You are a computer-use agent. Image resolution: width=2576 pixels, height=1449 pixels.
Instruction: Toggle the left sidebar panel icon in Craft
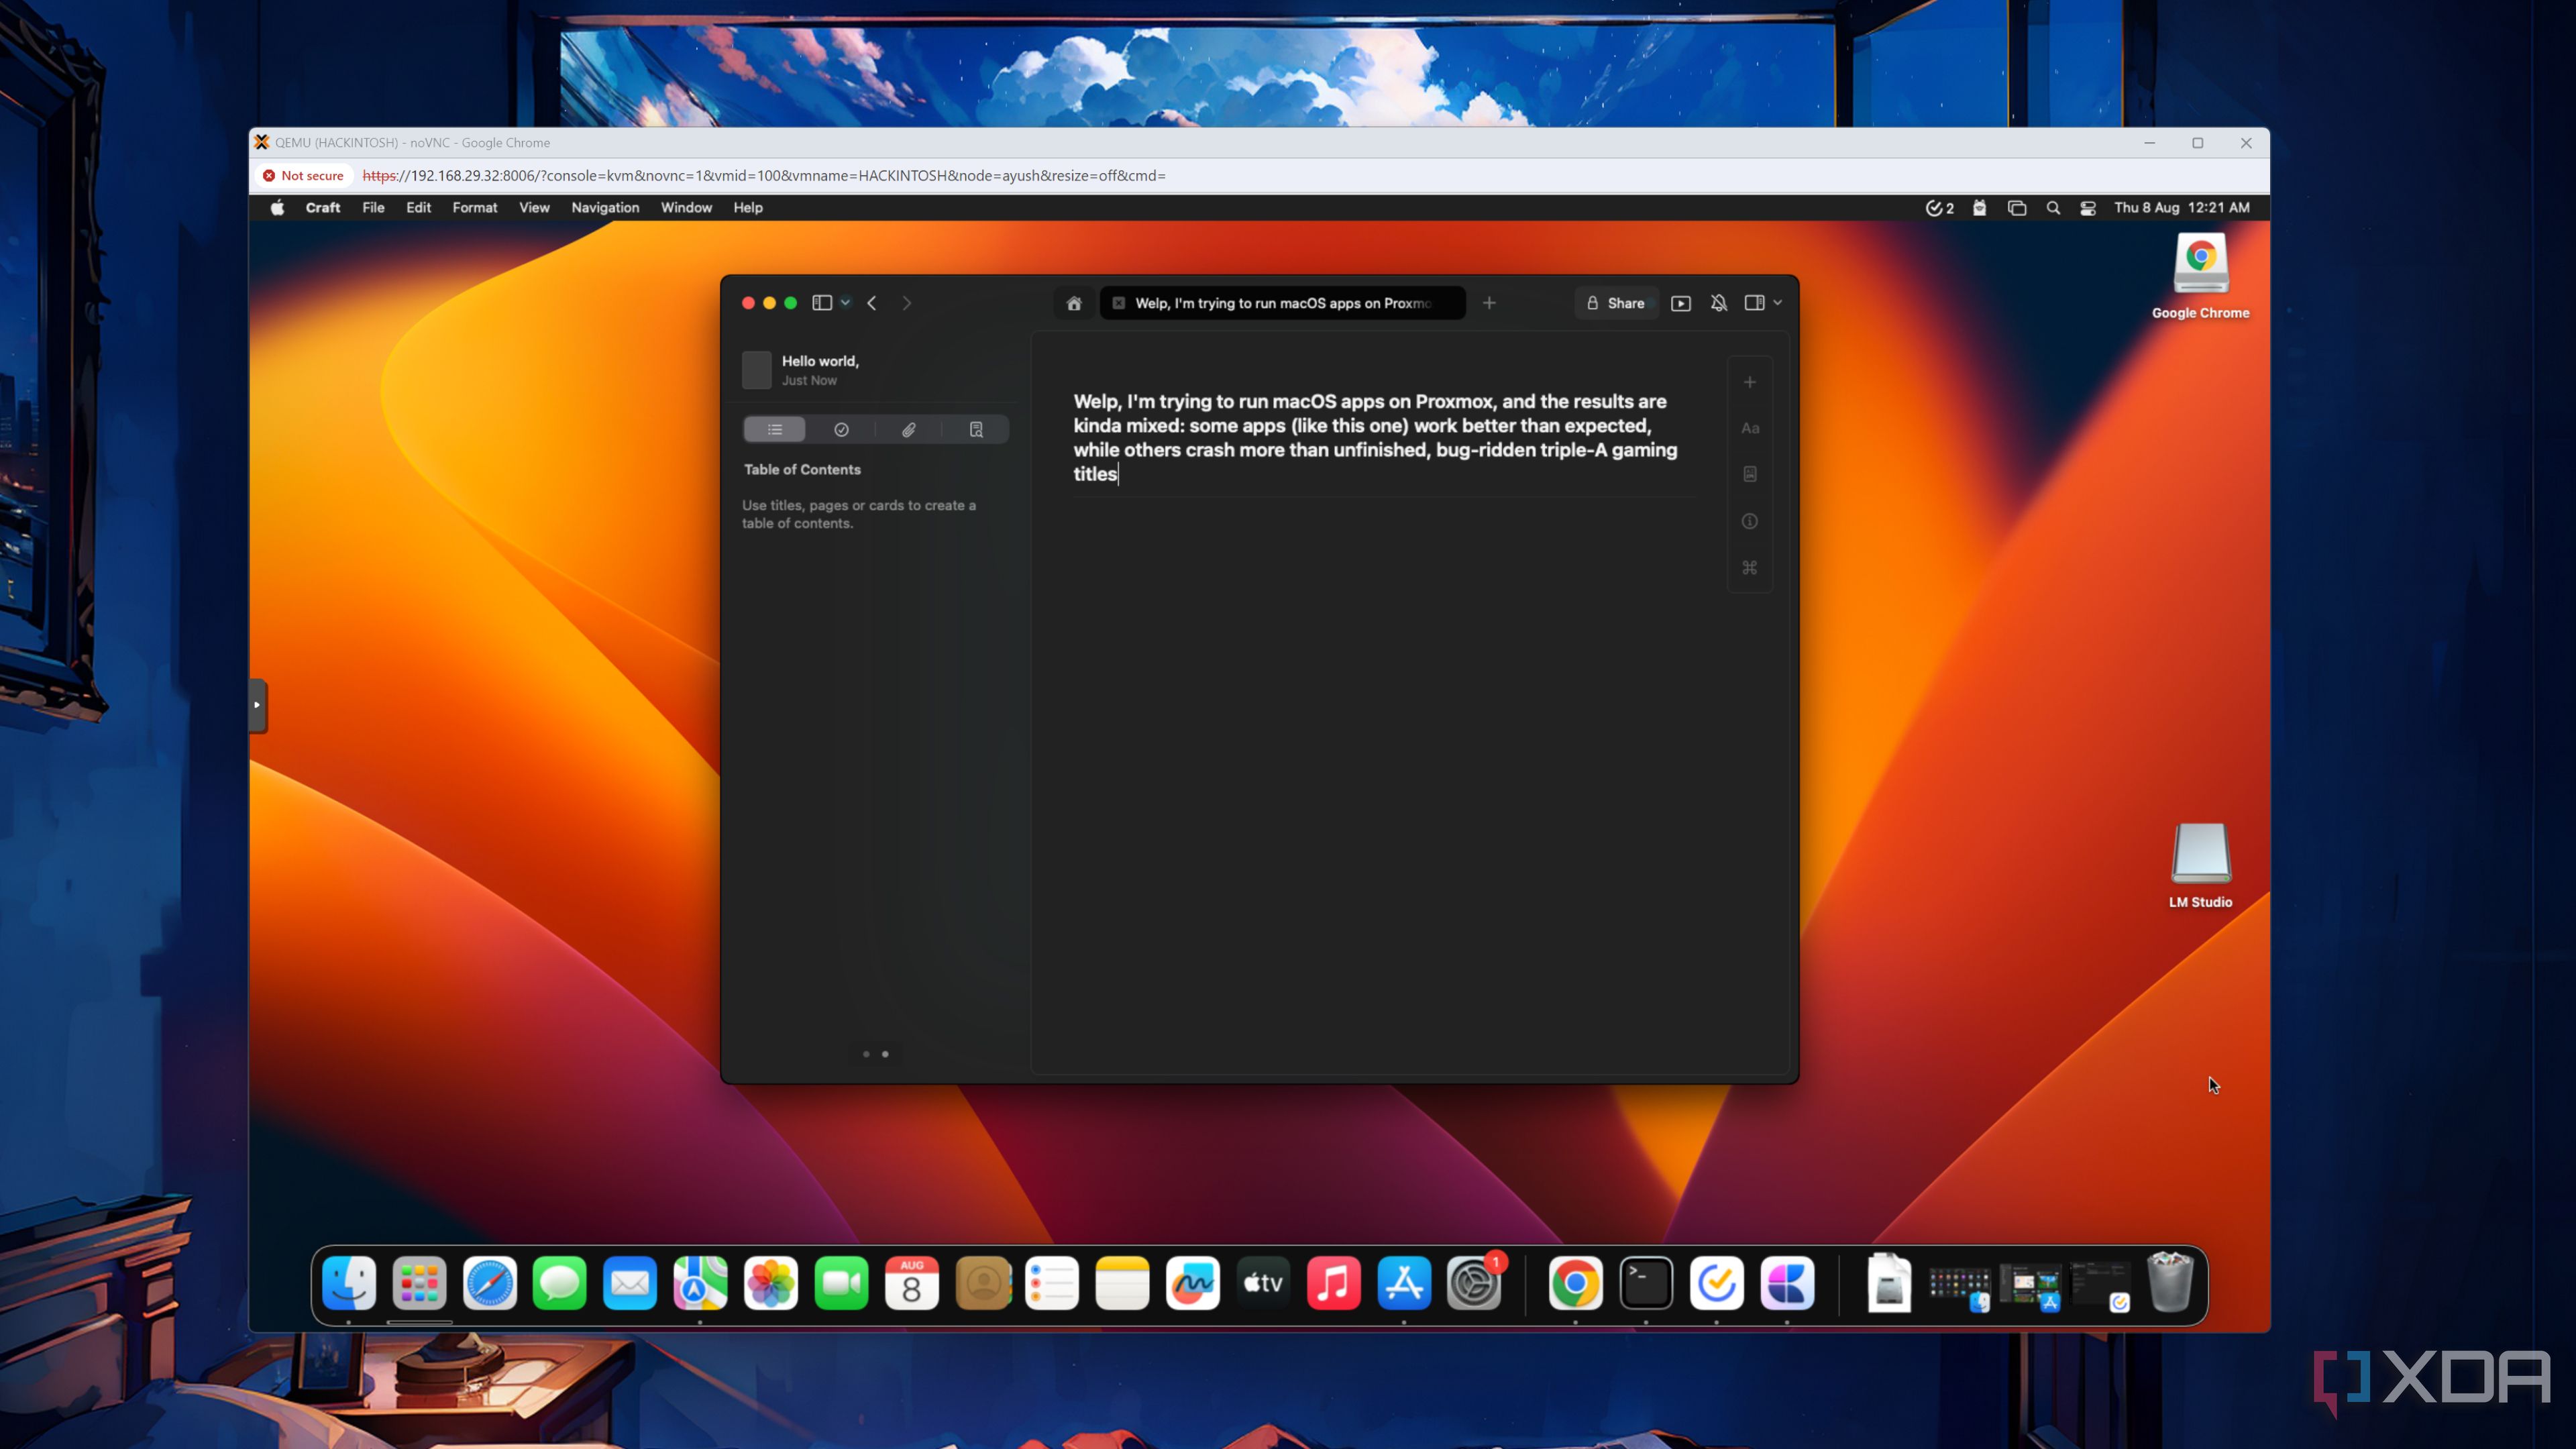[822, 303]
